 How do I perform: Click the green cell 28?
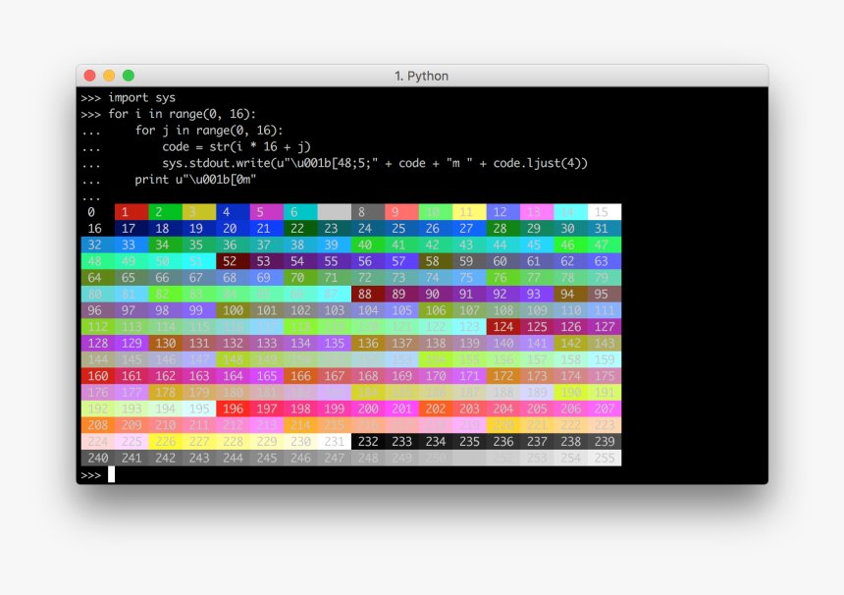503,229
